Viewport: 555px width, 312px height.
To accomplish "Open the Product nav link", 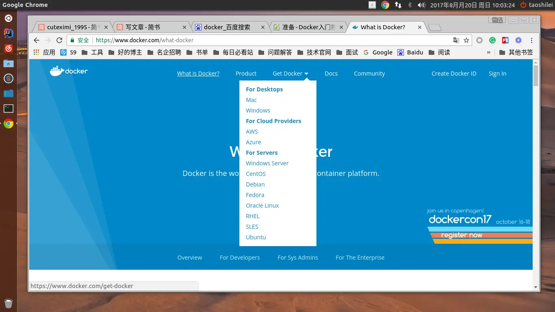I will 246,74.
